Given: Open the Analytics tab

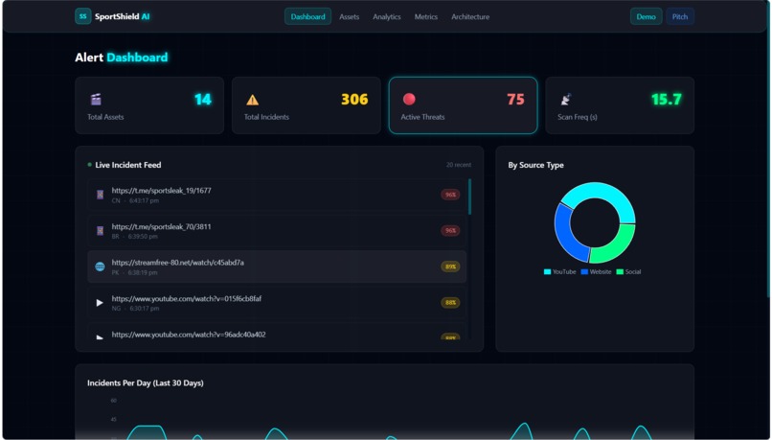Looking at the screenshot, I should [387, 16].
